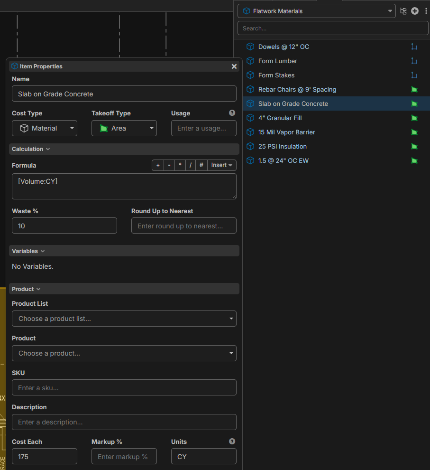Close the Item Properties panel
This screenshot has height=470, width=430.
pyautogui.click(x=234, y=66)
